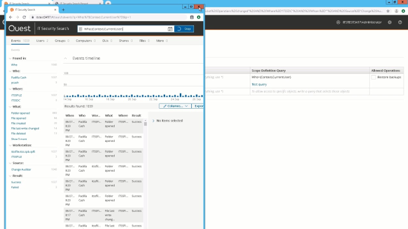Filter by Success result
Image resolution: width=408 pixels, height=229 pixels.
pos(16,183)
